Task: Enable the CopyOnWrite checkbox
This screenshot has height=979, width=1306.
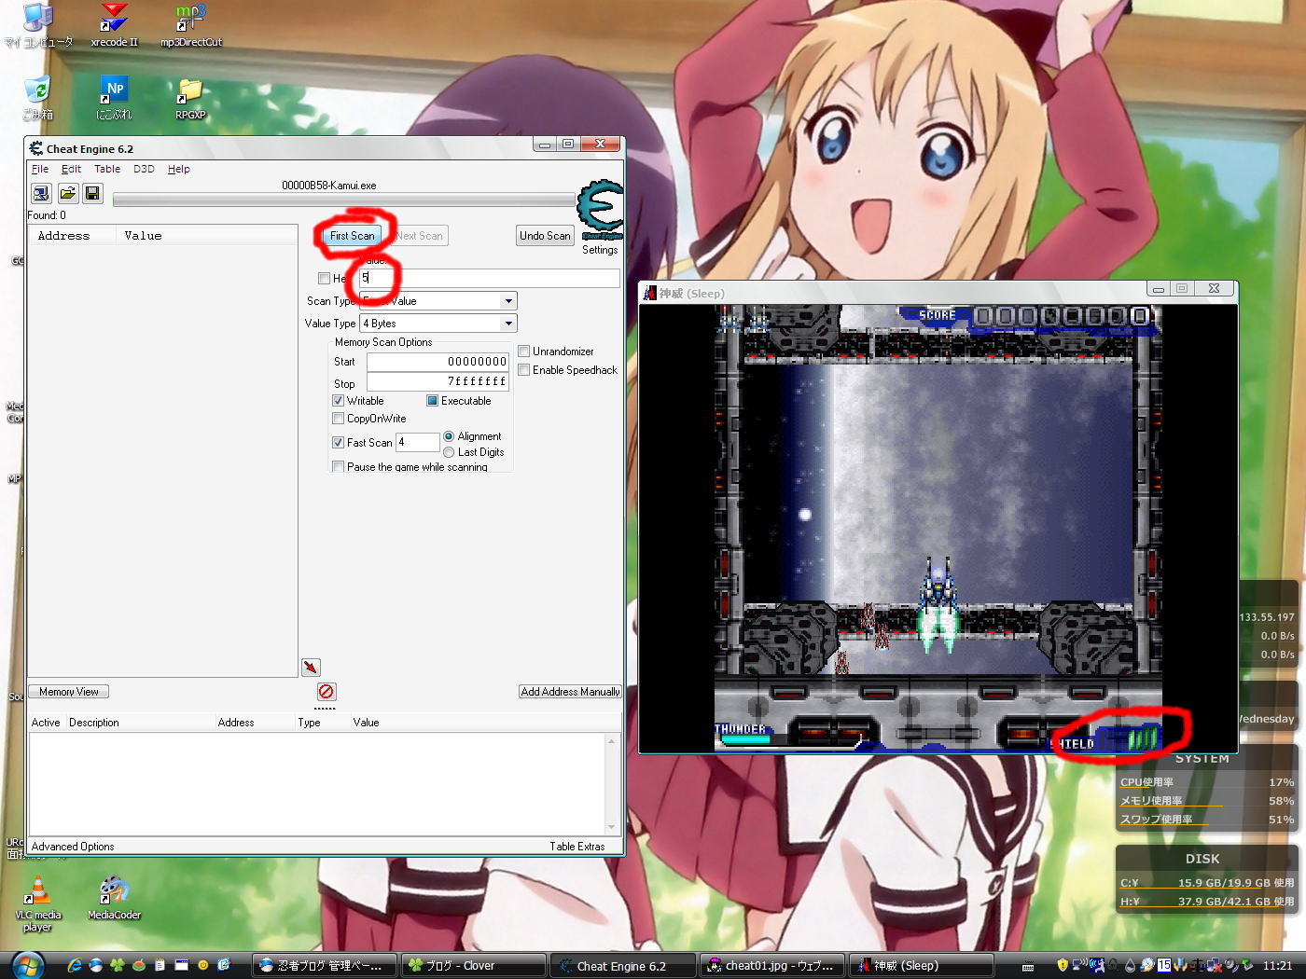Action: [339, 419]
